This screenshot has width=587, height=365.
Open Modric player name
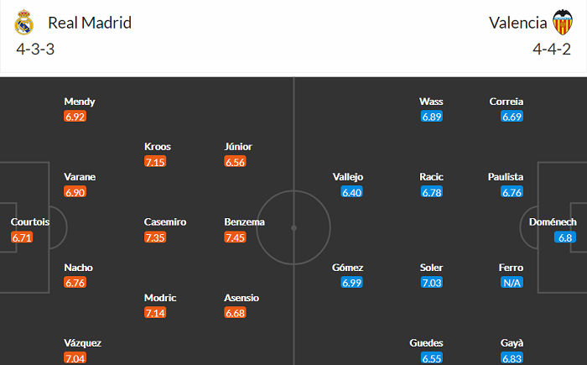tap(160, 298)
